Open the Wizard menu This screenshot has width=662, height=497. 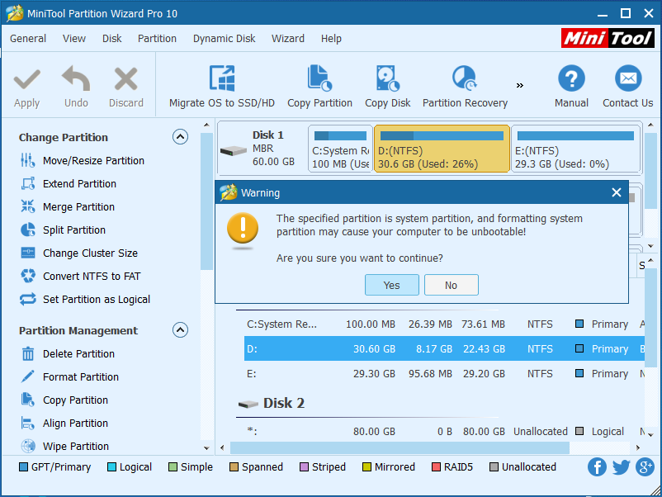click(x=288, y=38)
